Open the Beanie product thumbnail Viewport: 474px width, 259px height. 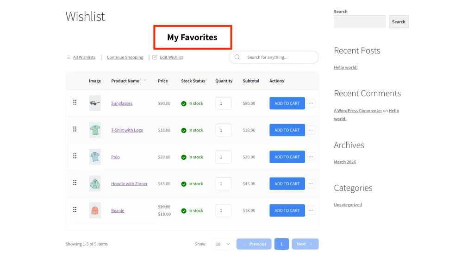coord(95,210)
